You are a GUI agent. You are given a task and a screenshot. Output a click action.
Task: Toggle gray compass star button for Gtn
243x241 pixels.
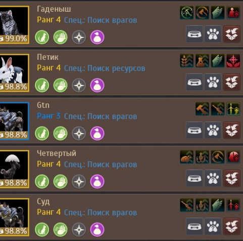click(79, 133)
